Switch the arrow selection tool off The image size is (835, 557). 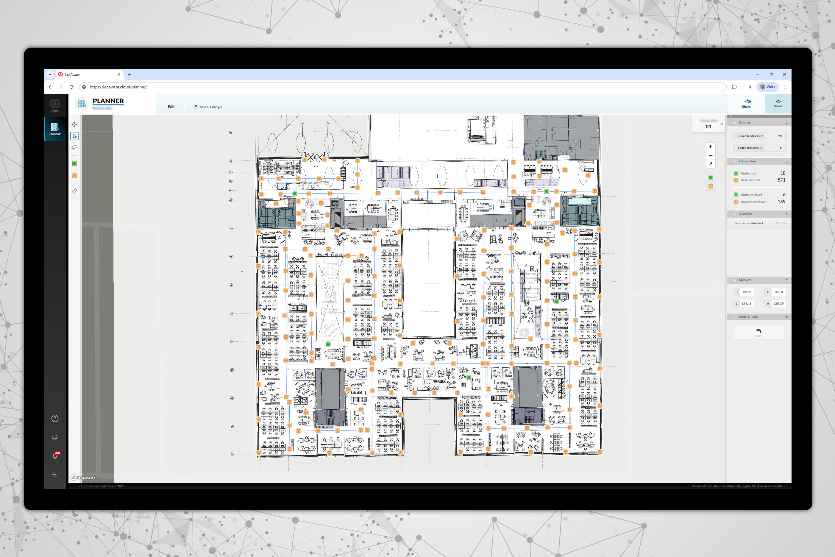point(75,136)
